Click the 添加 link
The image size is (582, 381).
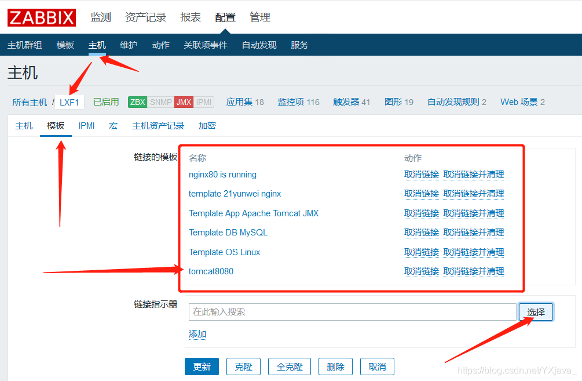point(197,334)
